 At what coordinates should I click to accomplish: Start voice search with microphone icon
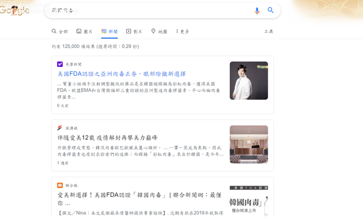tap(257, 11)
